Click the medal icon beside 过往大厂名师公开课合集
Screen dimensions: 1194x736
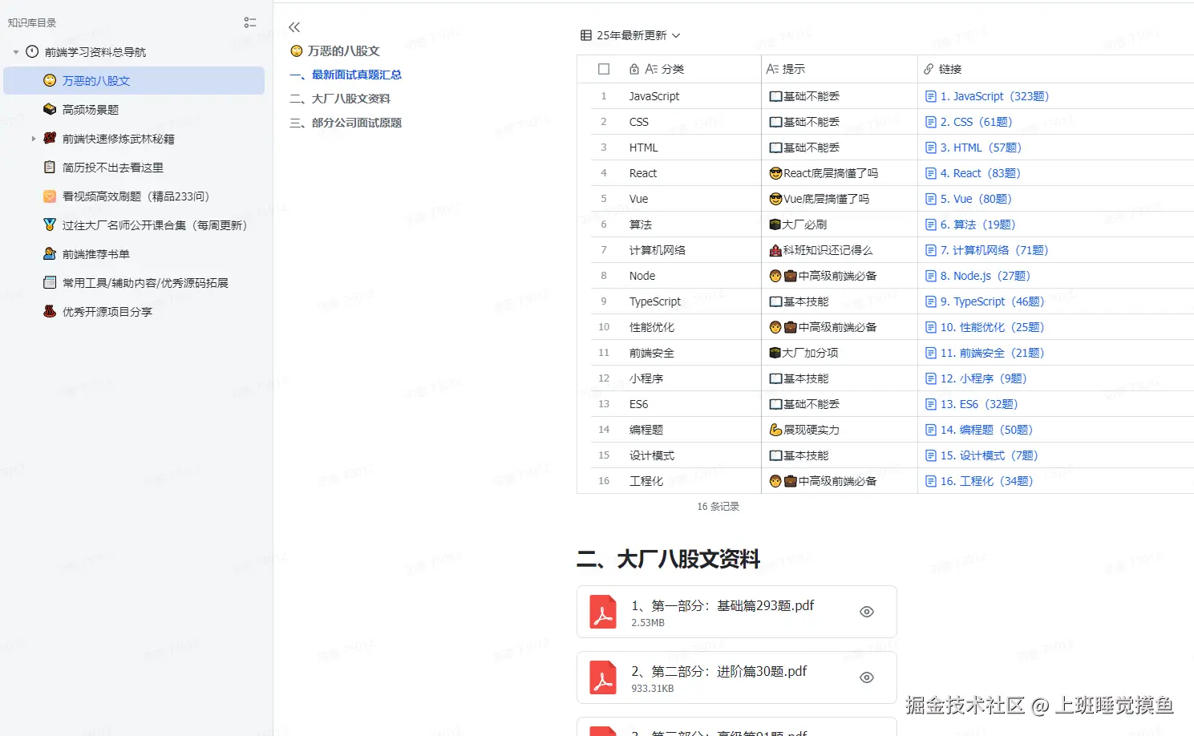click(50, 225)
